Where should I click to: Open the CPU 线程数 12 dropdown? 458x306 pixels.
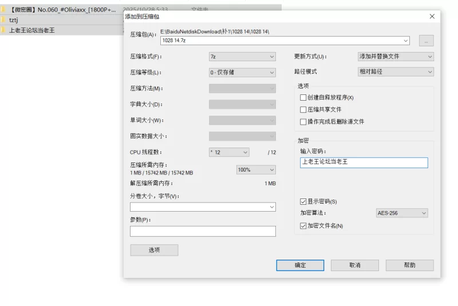[x=229, y=152]
